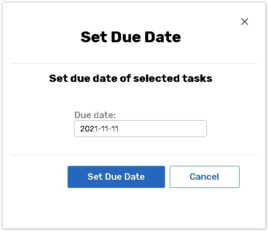This screenshot has width=268, height=231.
Task: Click the 'Set Due Date' dialog title
Action: pos(131,37)
